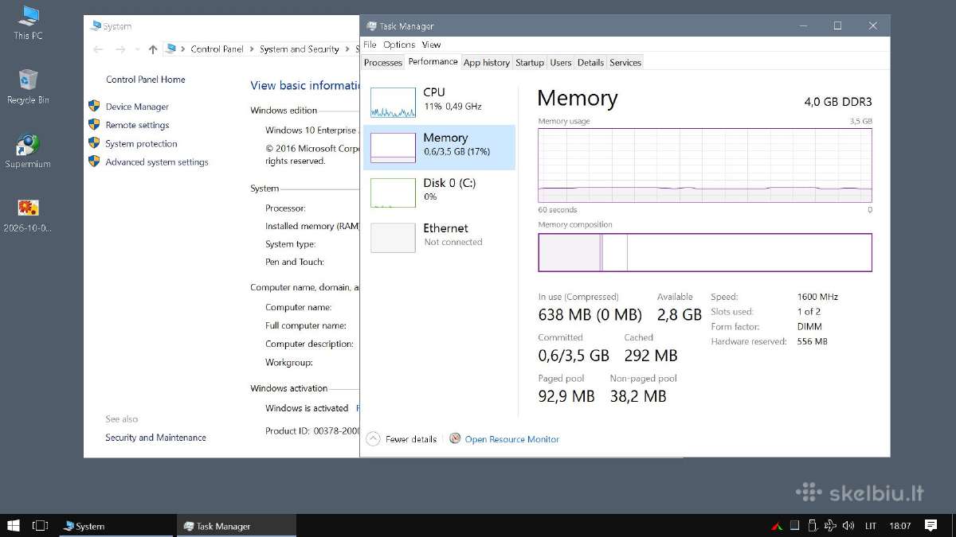Screen dimensions: 956x537
Task: Switch to the Details tab
Action: (590, 63)
